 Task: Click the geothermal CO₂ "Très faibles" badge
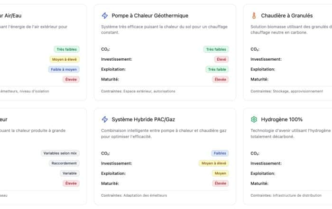(x=216, y=49)
